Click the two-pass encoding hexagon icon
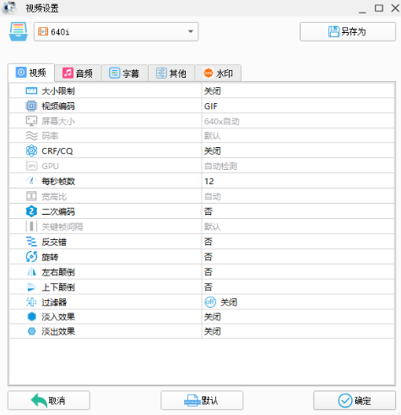Viewport: 401px width, 415px height. click(x=31, y=211)
